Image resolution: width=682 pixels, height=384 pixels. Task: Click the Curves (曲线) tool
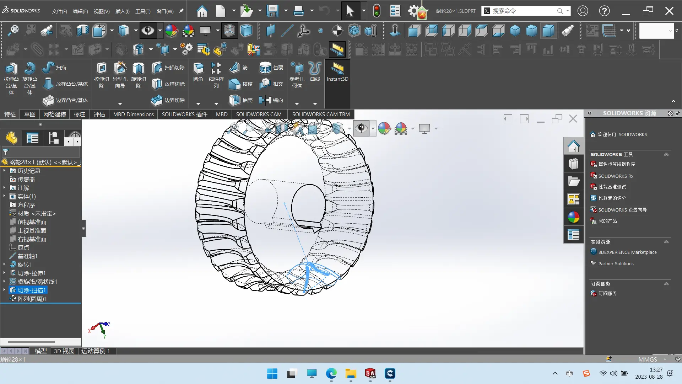click(x=315, y=71)
